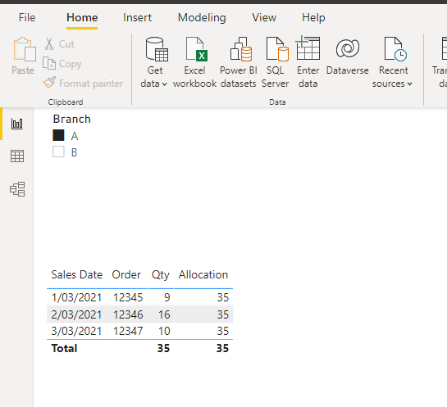This screenshot has height=407, width=447.
Task: Open Recent sources list
Action: 393,62
